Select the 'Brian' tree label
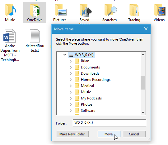Image resolution: width=168 pixels, height=145 pixels. coord(85,61)
